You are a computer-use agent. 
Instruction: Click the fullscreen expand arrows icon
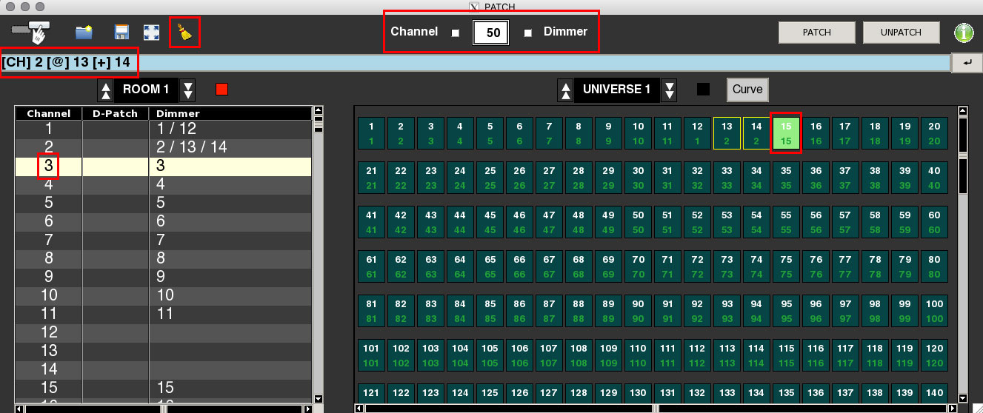click(151, 33)
